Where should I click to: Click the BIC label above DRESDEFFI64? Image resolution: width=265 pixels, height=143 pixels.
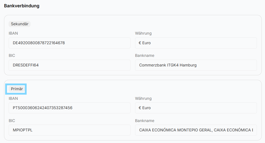pyautogui.click(x=12, y=56)
